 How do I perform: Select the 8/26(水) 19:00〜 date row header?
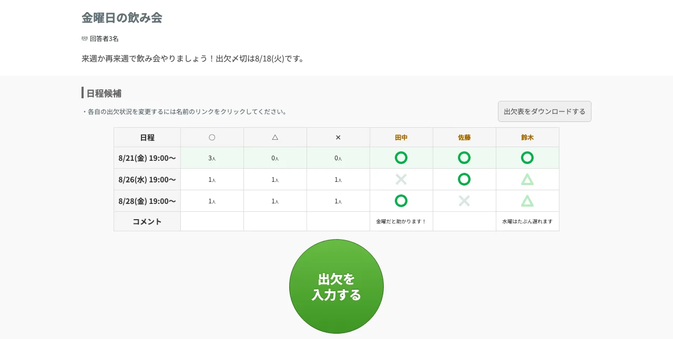tap(147, 179)
